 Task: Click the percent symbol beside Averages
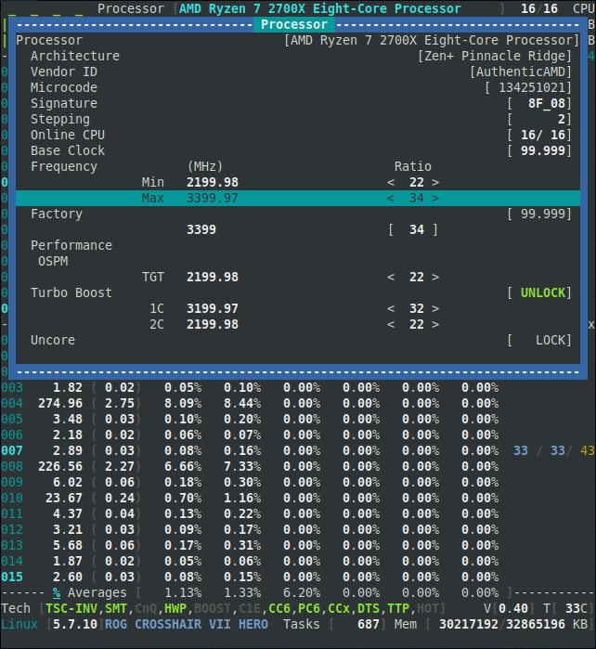[x=57, y=593]
